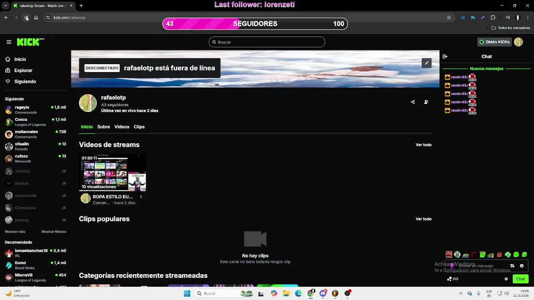Share the rafaelotp channel via share icon
Screen dimensions: 534x300
413,102
